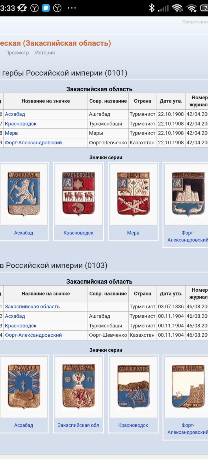Click the Казахстан cell in the 0101 table
This screenshot has width=208, height=462.
pos(142,143)
